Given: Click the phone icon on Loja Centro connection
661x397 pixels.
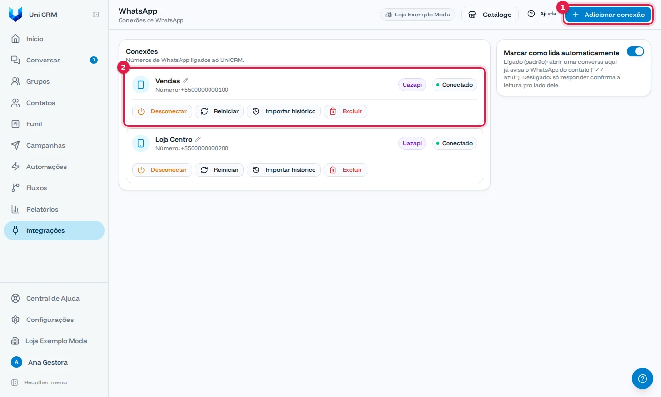Looking at the screenshot, I should coord(141,143).
